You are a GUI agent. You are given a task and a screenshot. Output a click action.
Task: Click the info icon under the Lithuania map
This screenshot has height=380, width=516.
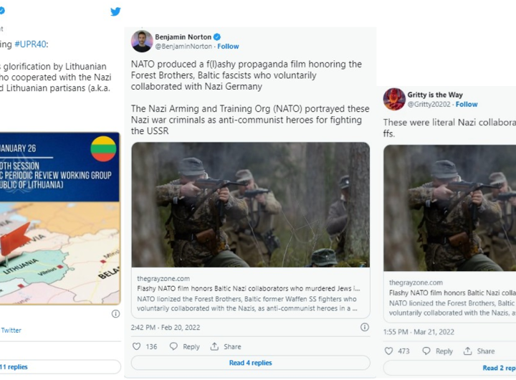click(x=115, y=313)
